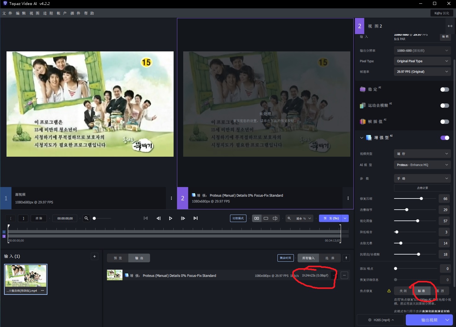The height and width of the screenshot is (327, 456).
Task: Click the Enhancement filter icon
Action: coord(369,138)
